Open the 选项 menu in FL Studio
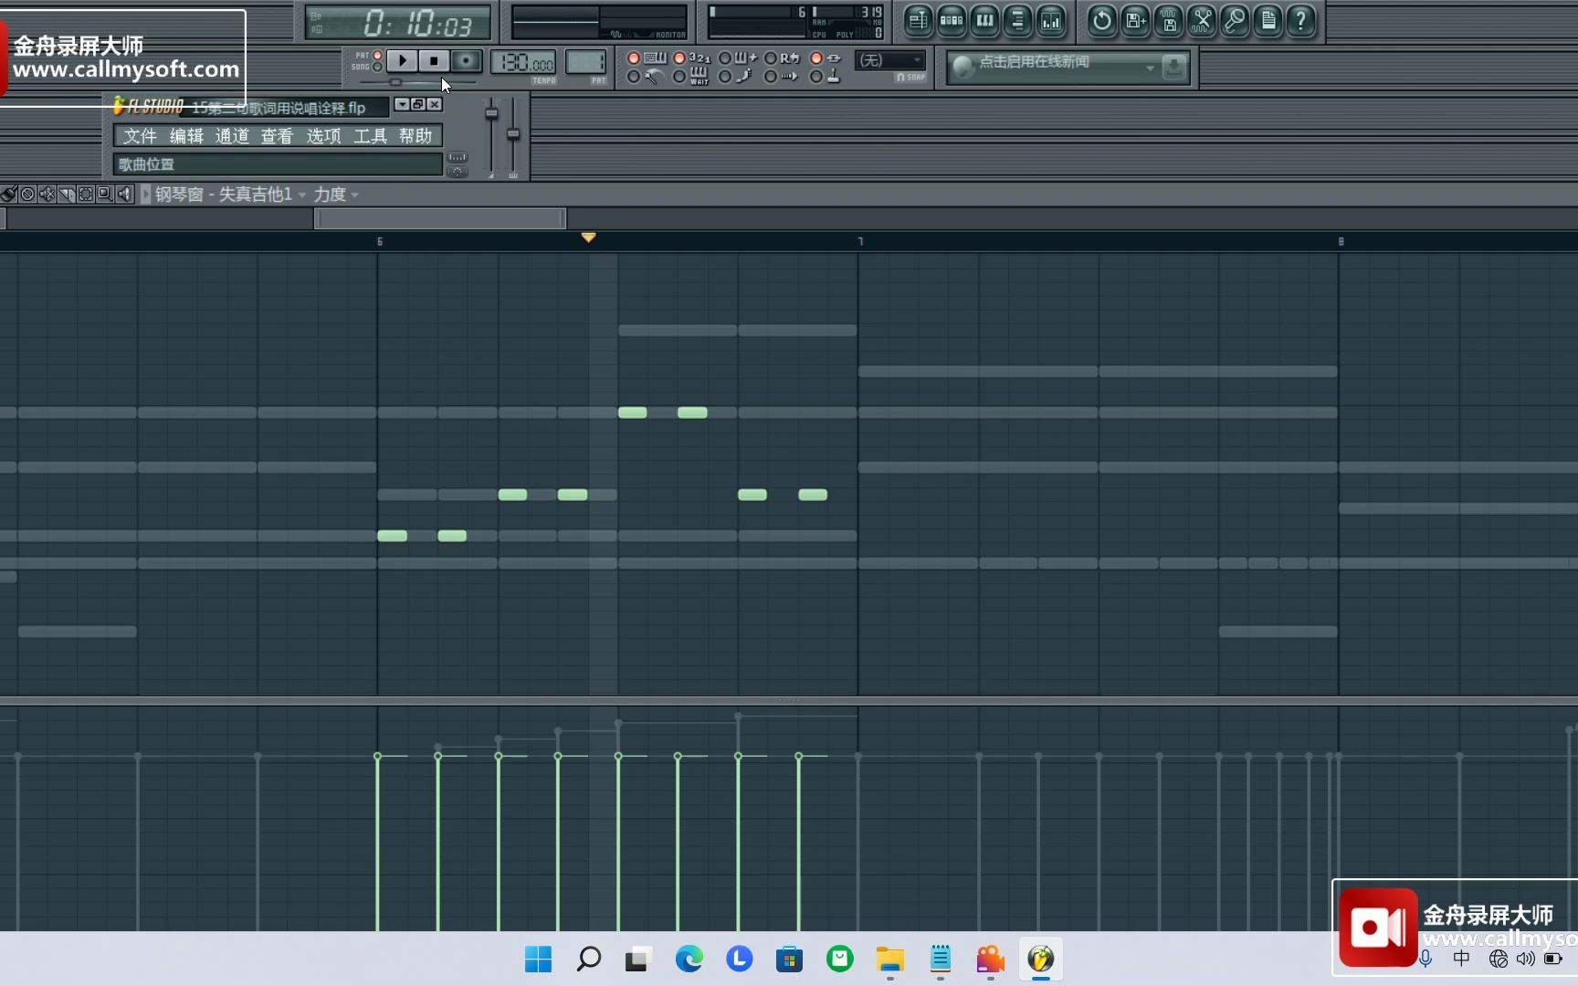The image size is (1578, 986). (x=323, y=135)
